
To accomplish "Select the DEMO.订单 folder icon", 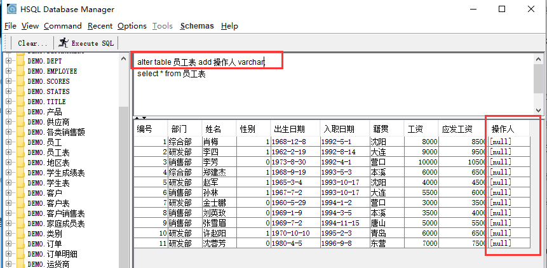I will point(21,244).
